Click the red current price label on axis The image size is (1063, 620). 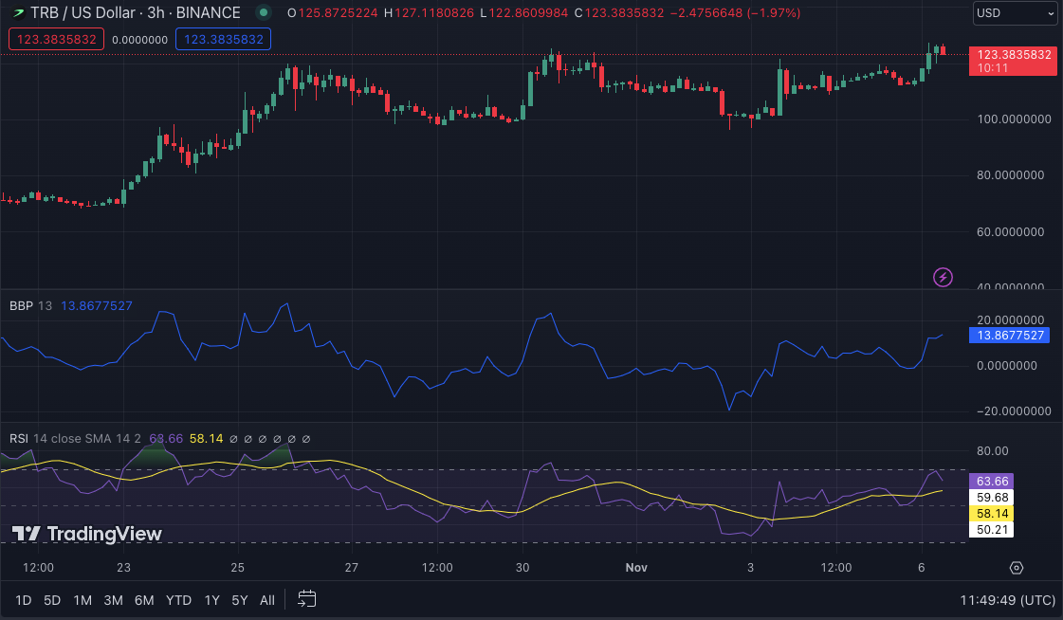(x=1013, y=61)
